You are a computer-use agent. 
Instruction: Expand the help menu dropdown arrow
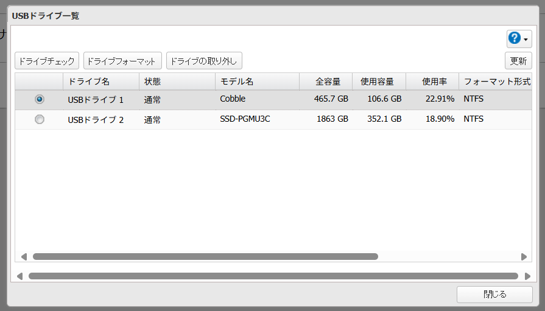pos(526,40)
